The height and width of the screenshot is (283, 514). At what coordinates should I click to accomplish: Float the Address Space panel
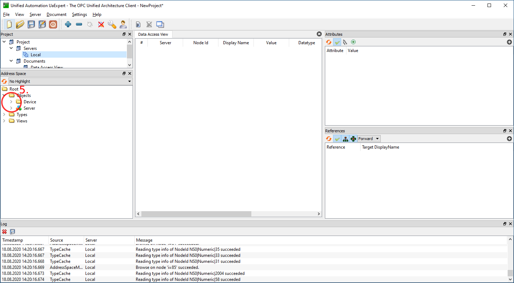pos(124,74)
